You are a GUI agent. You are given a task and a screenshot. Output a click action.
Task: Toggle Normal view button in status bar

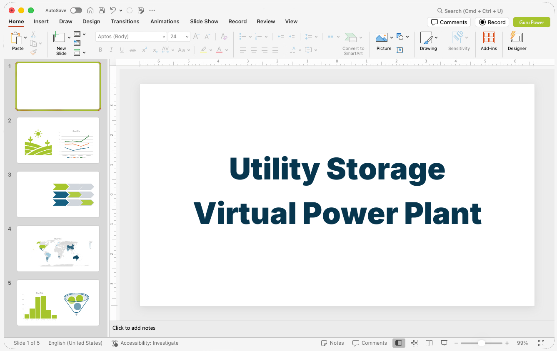399,343
